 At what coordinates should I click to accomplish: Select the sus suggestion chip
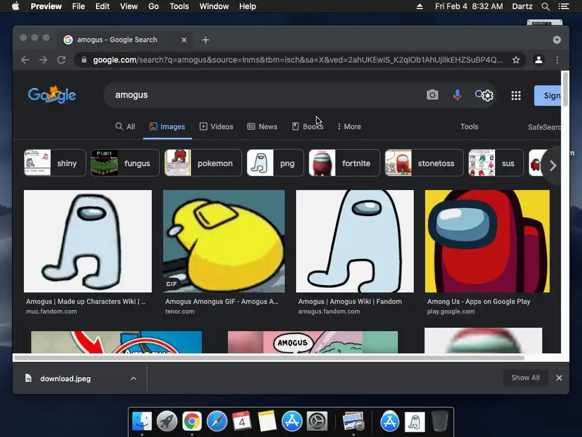tap(496, 163)
